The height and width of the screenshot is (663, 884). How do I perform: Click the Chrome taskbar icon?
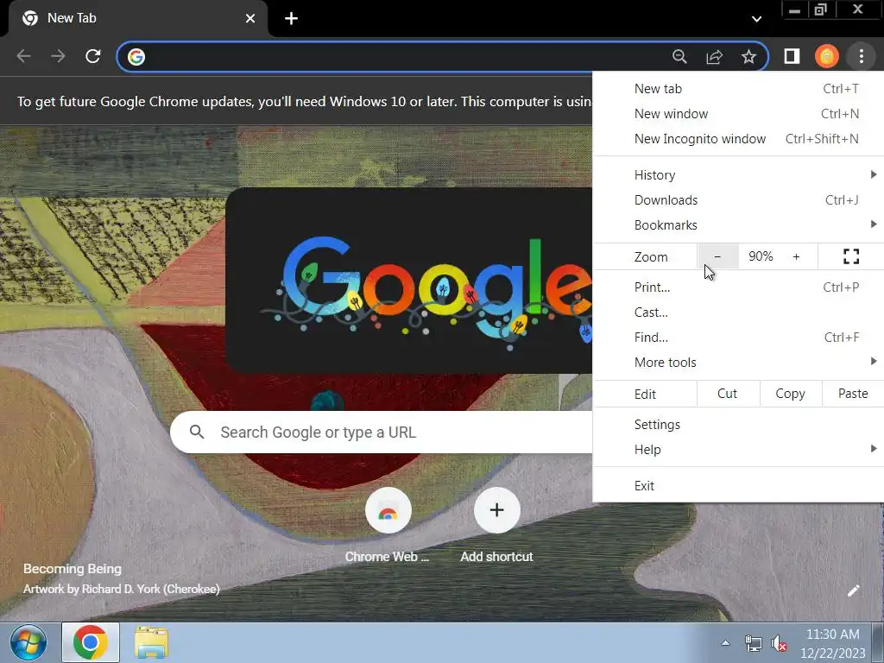coord(90,642)
